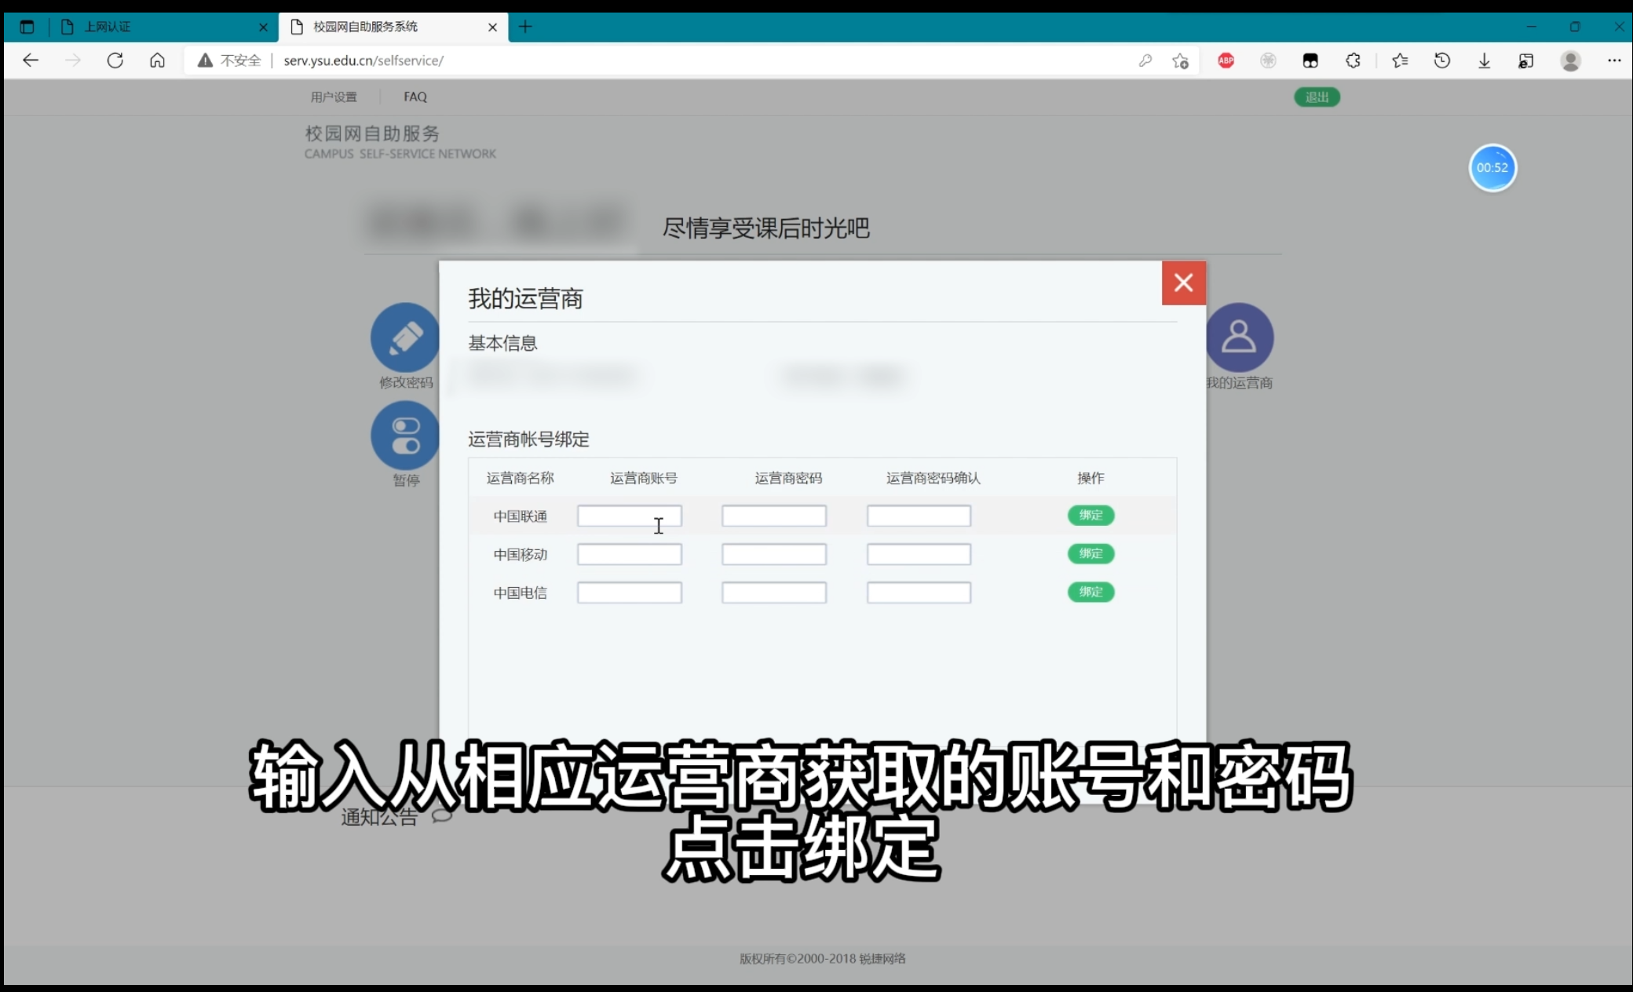The width and height of the screenshot is (1633, 992).
Task: Click the 暂停 toggle-style icon
Action: tap(405, 435)
